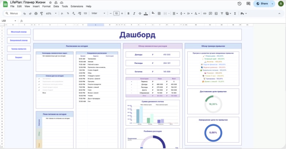Open the comments panel icon

[x=248, y=4]
